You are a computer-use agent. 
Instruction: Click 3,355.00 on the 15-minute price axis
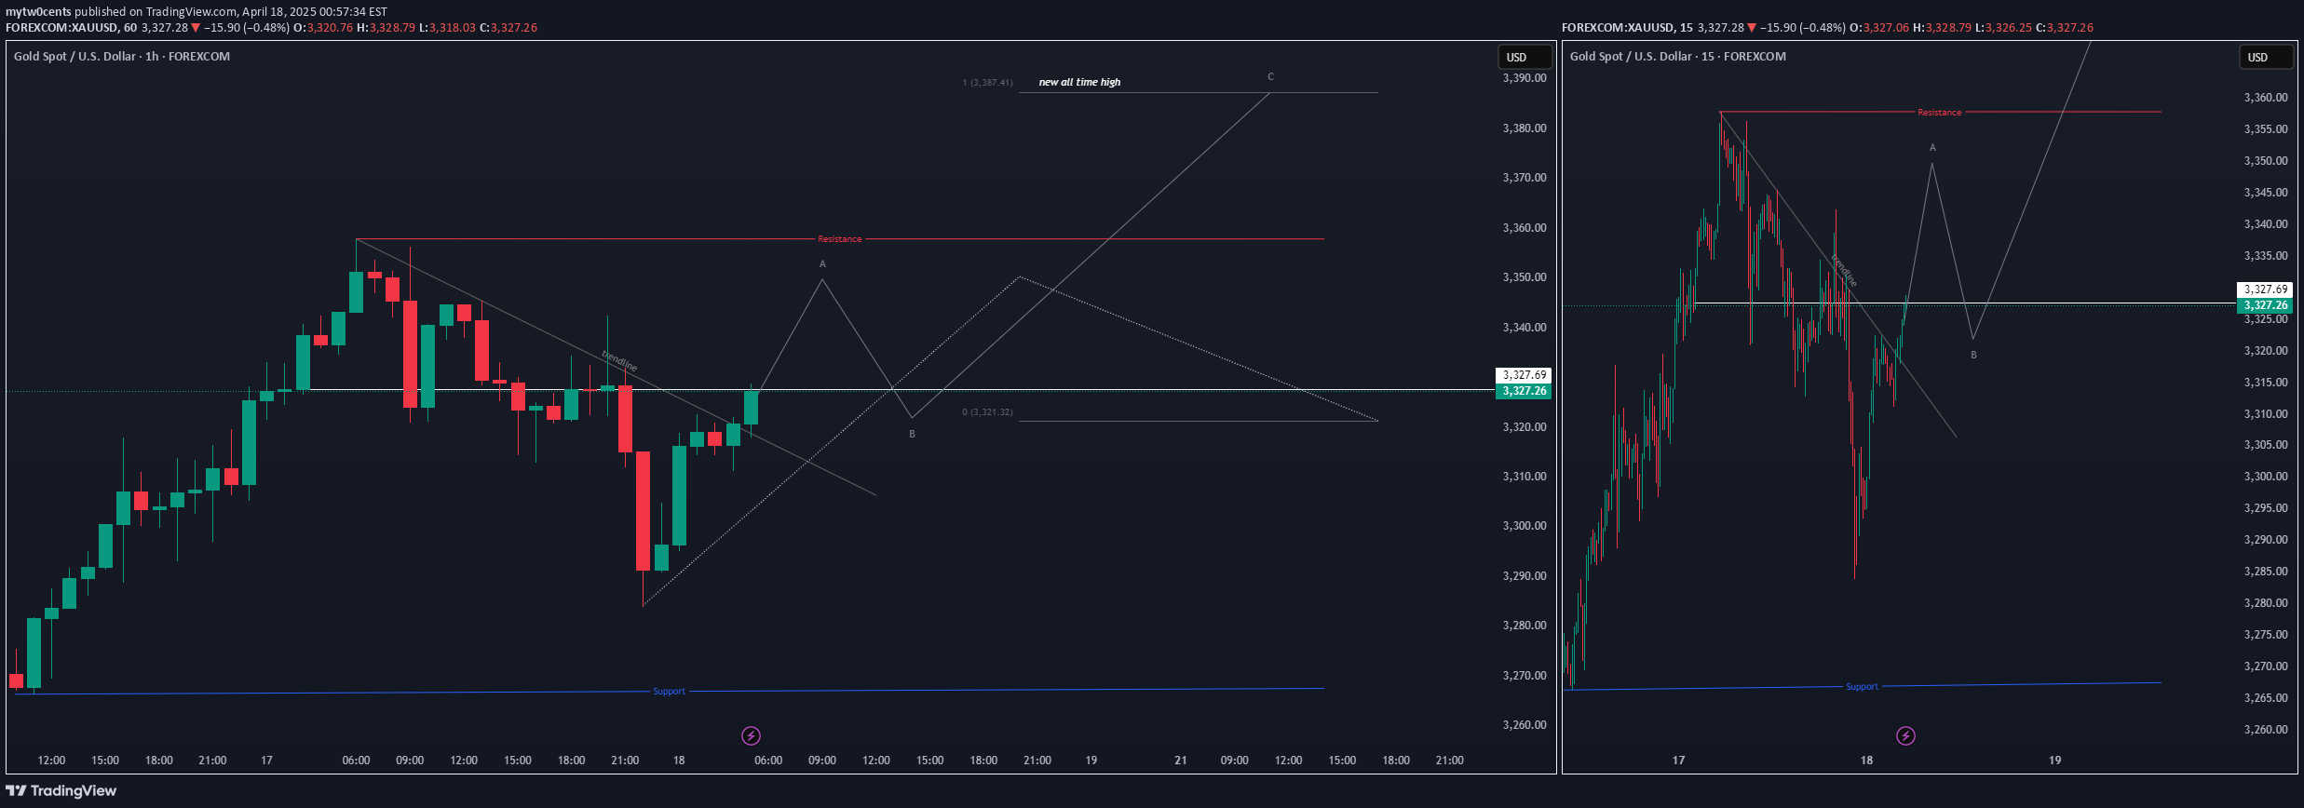2266,129
